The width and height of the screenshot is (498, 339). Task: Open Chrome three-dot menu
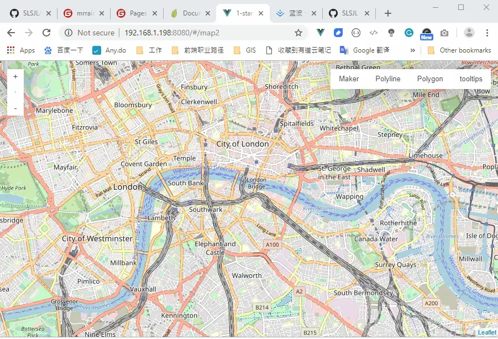click(487, 33)
